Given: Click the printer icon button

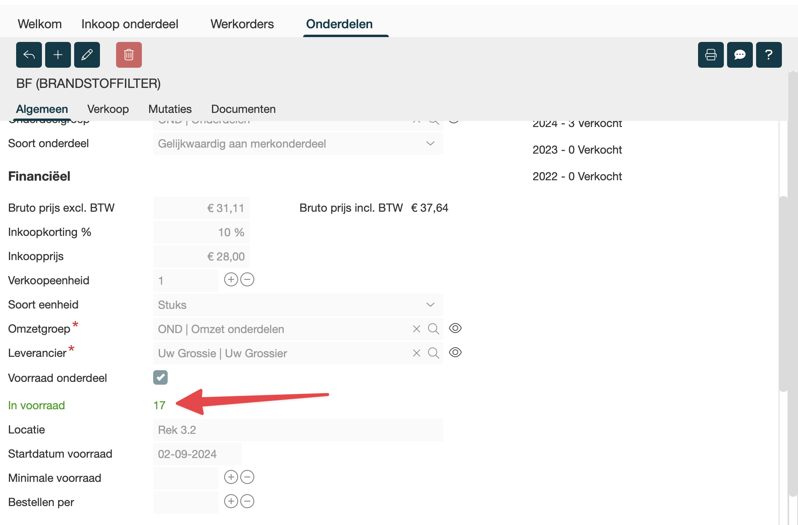Looking at the screenshot, I should click(711, 55).
